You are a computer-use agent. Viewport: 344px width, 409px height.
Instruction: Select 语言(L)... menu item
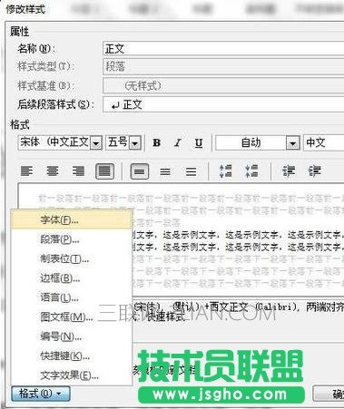point(72,297)
